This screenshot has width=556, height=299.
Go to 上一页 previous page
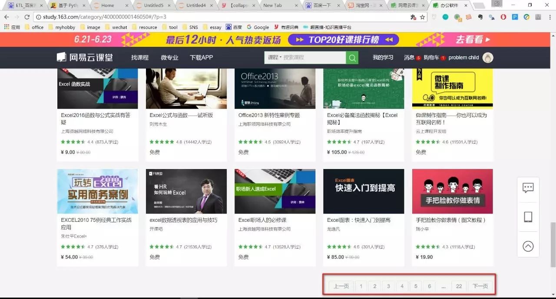pos(341,286)
